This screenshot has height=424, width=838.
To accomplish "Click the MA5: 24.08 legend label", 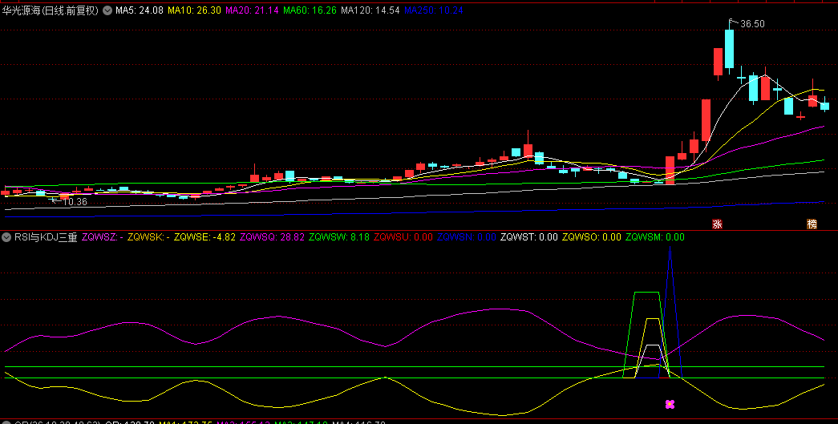I will (x=140, y=11).
